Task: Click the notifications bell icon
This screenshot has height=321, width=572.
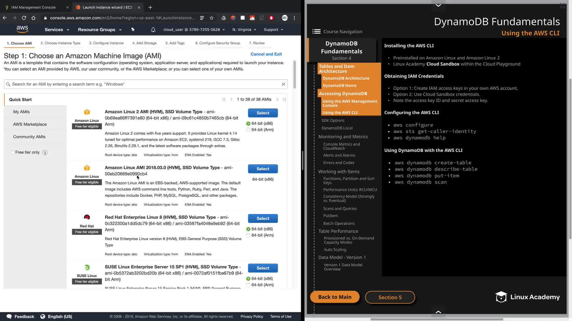Action: 153,30
